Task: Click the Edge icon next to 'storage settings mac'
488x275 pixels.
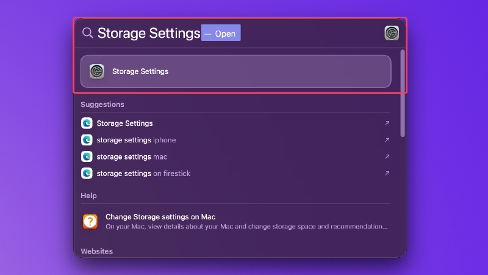Action: click(87, 156)
